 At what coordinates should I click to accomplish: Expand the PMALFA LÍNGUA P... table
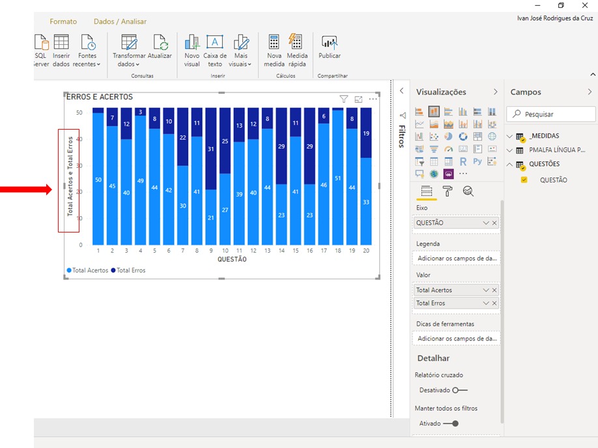click(509, 150)
